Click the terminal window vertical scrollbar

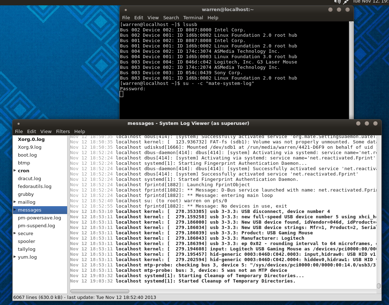(x=351, y=70)
